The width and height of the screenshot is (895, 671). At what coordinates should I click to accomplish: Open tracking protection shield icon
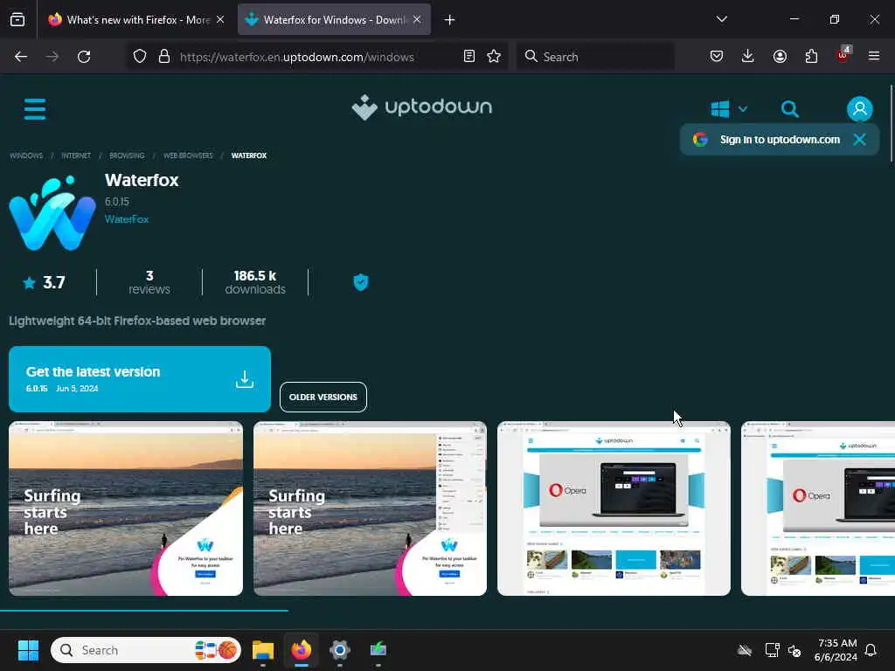click(140, 57)
